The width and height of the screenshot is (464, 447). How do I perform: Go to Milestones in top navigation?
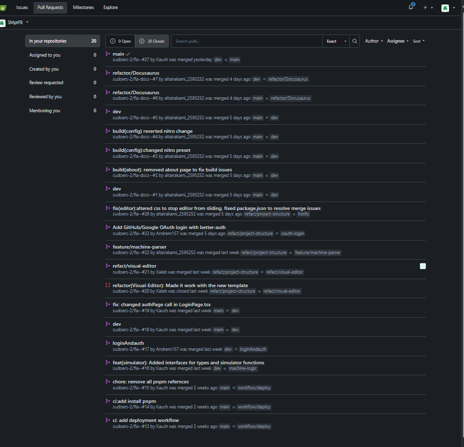click(x=83, y=8)
